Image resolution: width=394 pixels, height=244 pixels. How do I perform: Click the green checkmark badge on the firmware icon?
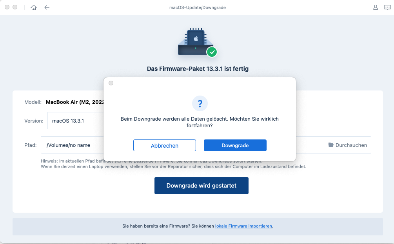coord(212,51)
